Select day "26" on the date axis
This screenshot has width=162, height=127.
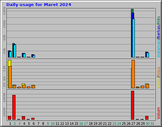pos(128,124)
